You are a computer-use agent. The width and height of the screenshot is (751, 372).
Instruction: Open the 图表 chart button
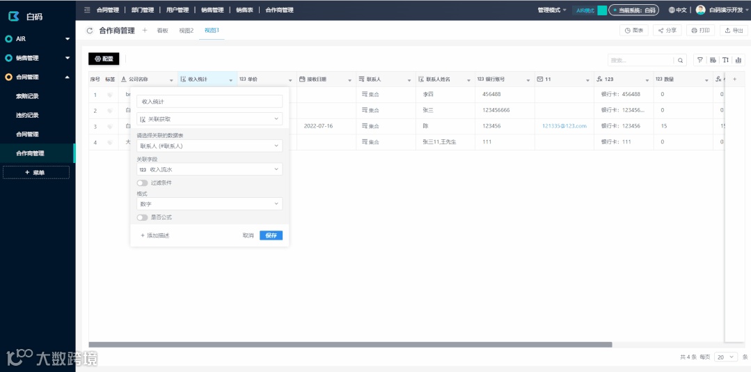point(634,30)
